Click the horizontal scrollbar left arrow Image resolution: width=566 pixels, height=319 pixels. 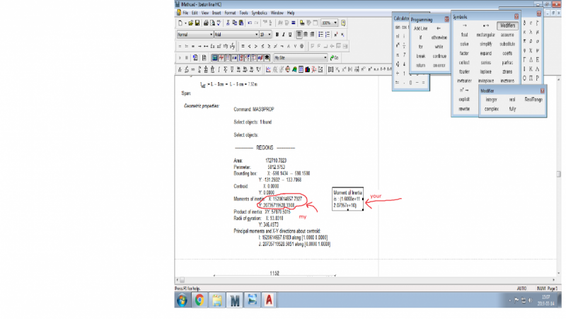pos(178,279)
